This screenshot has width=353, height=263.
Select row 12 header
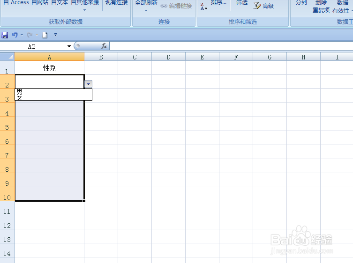point(7,222)
